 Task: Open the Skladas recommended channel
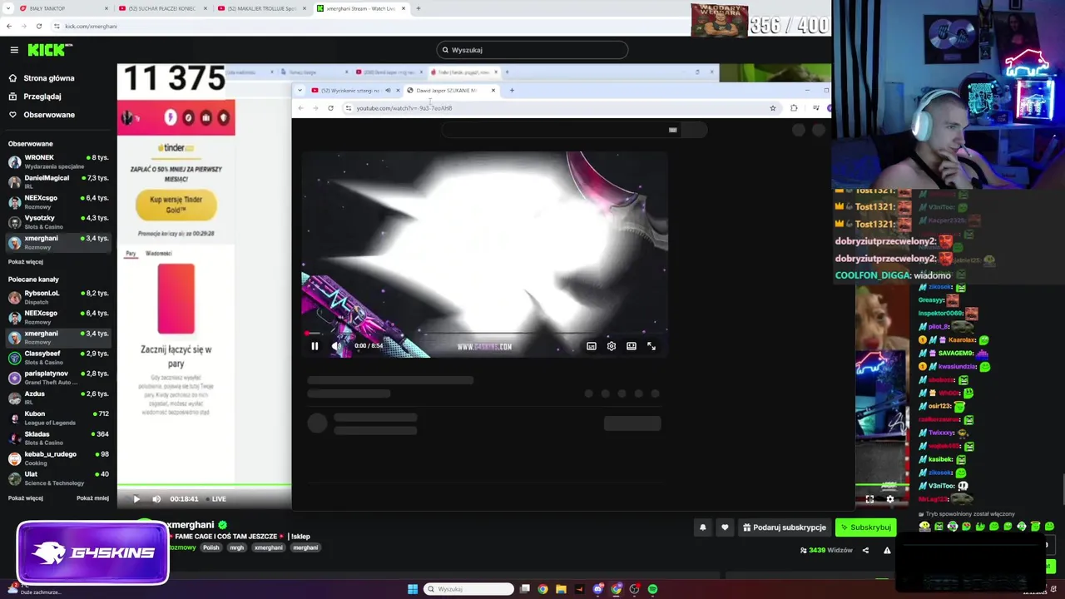tap(57, 437)
